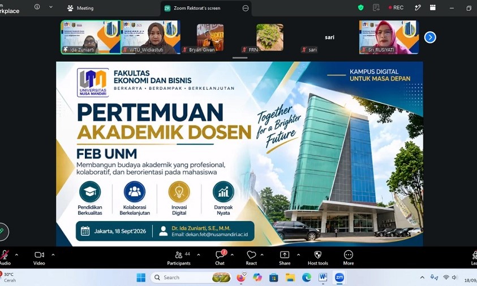Open Copilot from the taskbar
Viewport: 477px width, 286px height.
point(257,278)
